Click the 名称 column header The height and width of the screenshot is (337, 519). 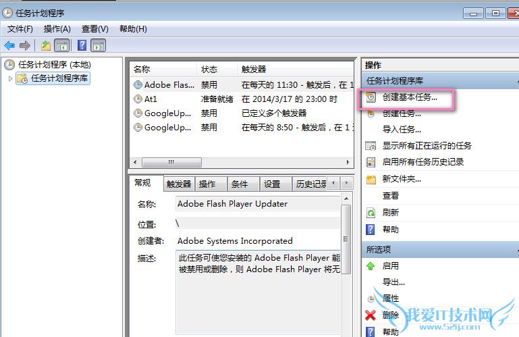[163, 70]
